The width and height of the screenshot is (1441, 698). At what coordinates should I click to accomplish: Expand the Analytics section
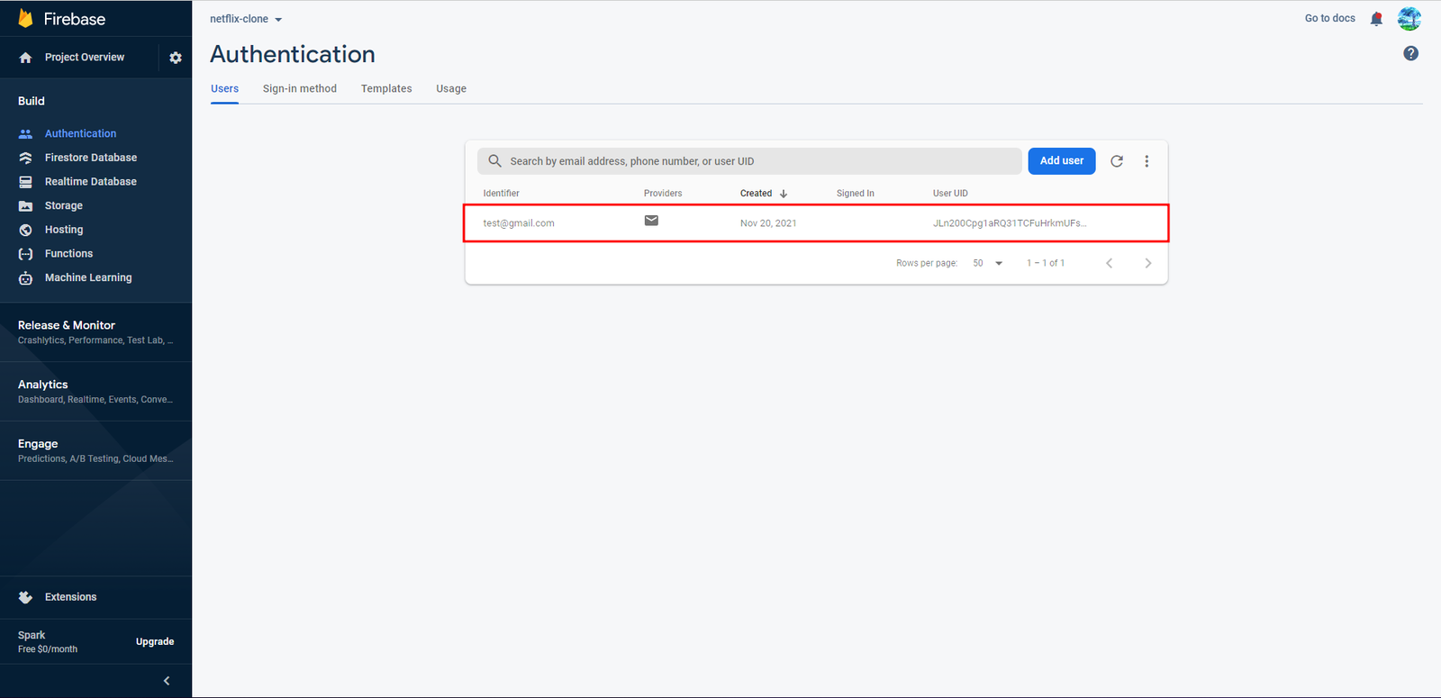pyautogui.click(x=95, y=392)
